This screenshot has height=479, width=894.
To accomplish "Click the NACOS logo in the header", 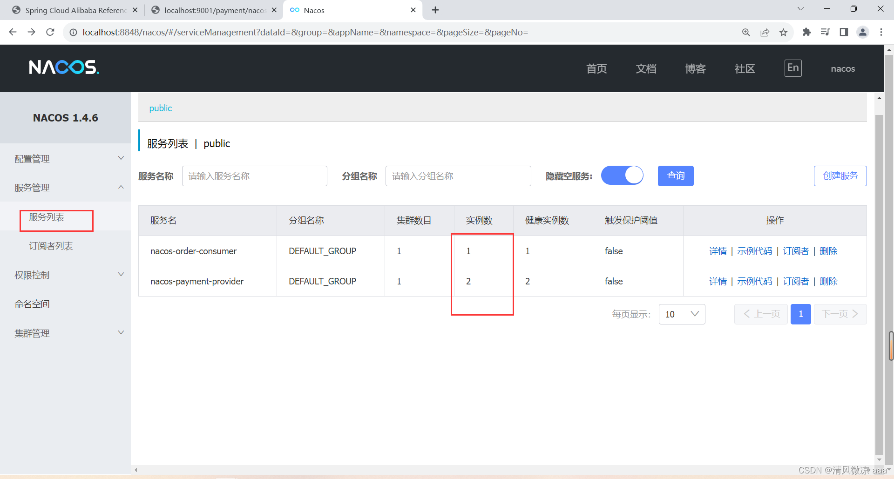I will [64, 67].
